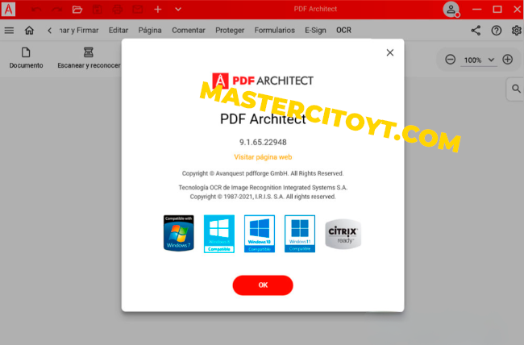
Task: Click the Windows 8 compatible badge
Action: 219,234
